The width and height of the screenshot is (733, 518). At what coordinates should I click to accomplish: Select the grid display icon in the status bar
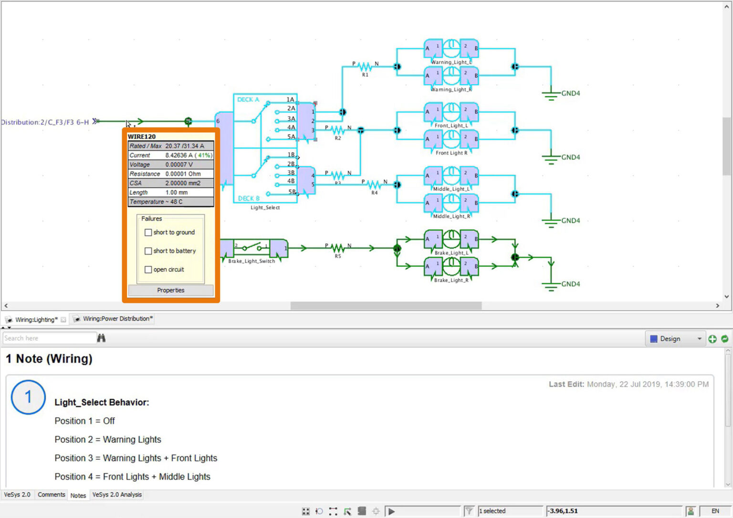[306, 511]
